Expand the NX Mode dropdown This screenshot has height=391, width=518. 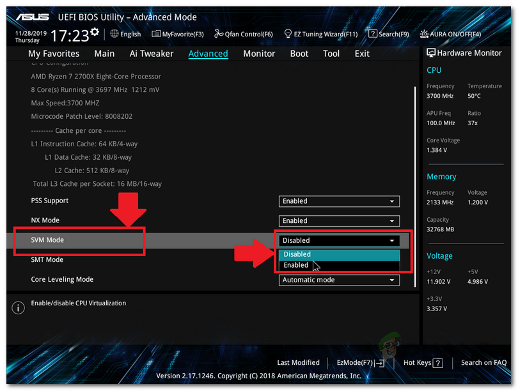(340, 221)
